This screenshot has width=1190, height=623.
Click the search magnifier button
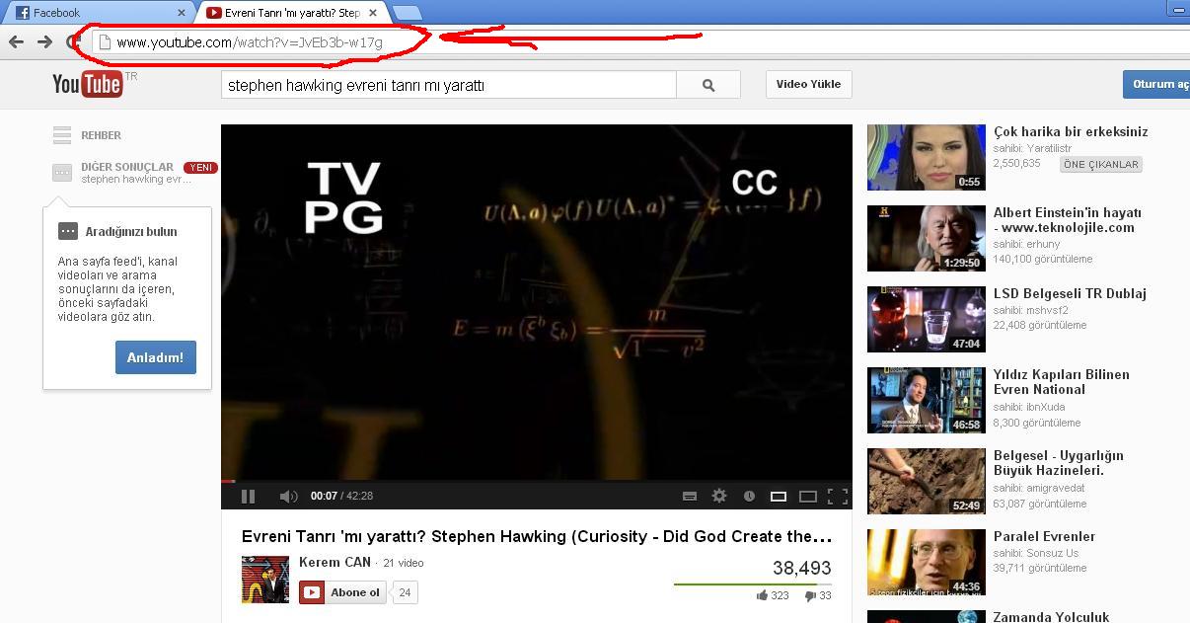click(x=708, y=85)
